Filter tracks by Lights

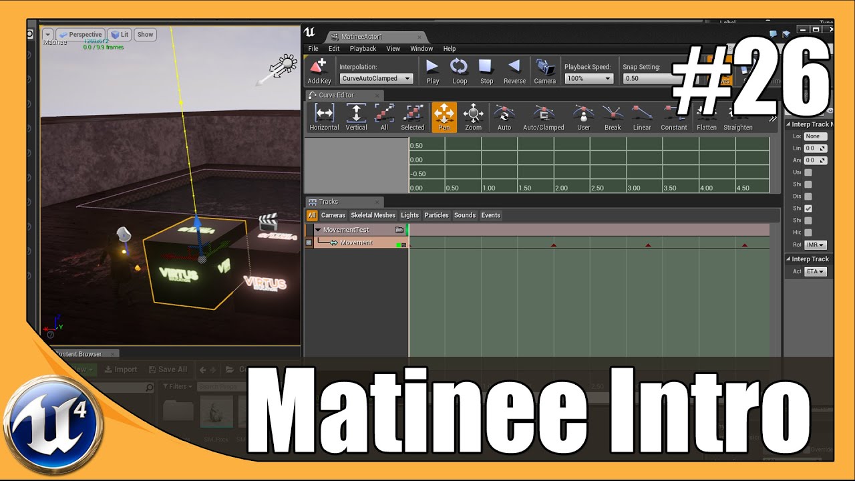[410, 215]
